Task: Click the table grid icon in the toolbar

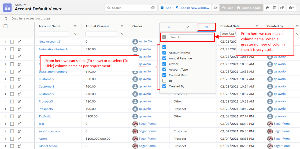Action: [x=275, y=8]
